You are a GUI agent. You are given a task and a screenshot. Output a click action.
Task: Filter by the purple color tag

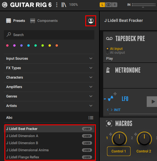coord(21,45)
